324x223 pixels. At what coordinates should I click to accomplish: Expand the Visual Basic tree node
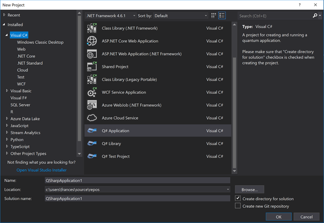pyautogui.click(x=7, y=91)
